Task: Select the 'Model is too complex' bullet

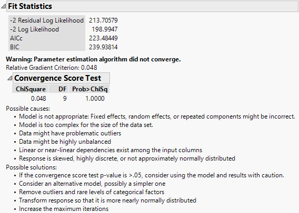Action: (86, 125)
